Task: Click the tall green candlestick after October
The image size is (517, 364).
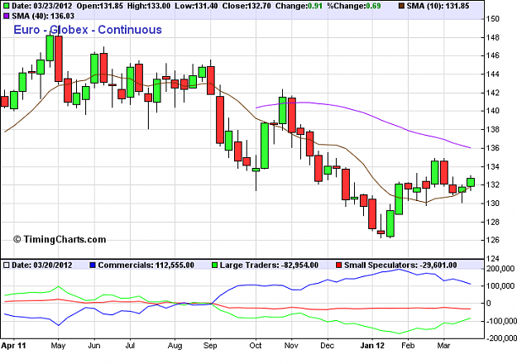Action: click(265, 146)
